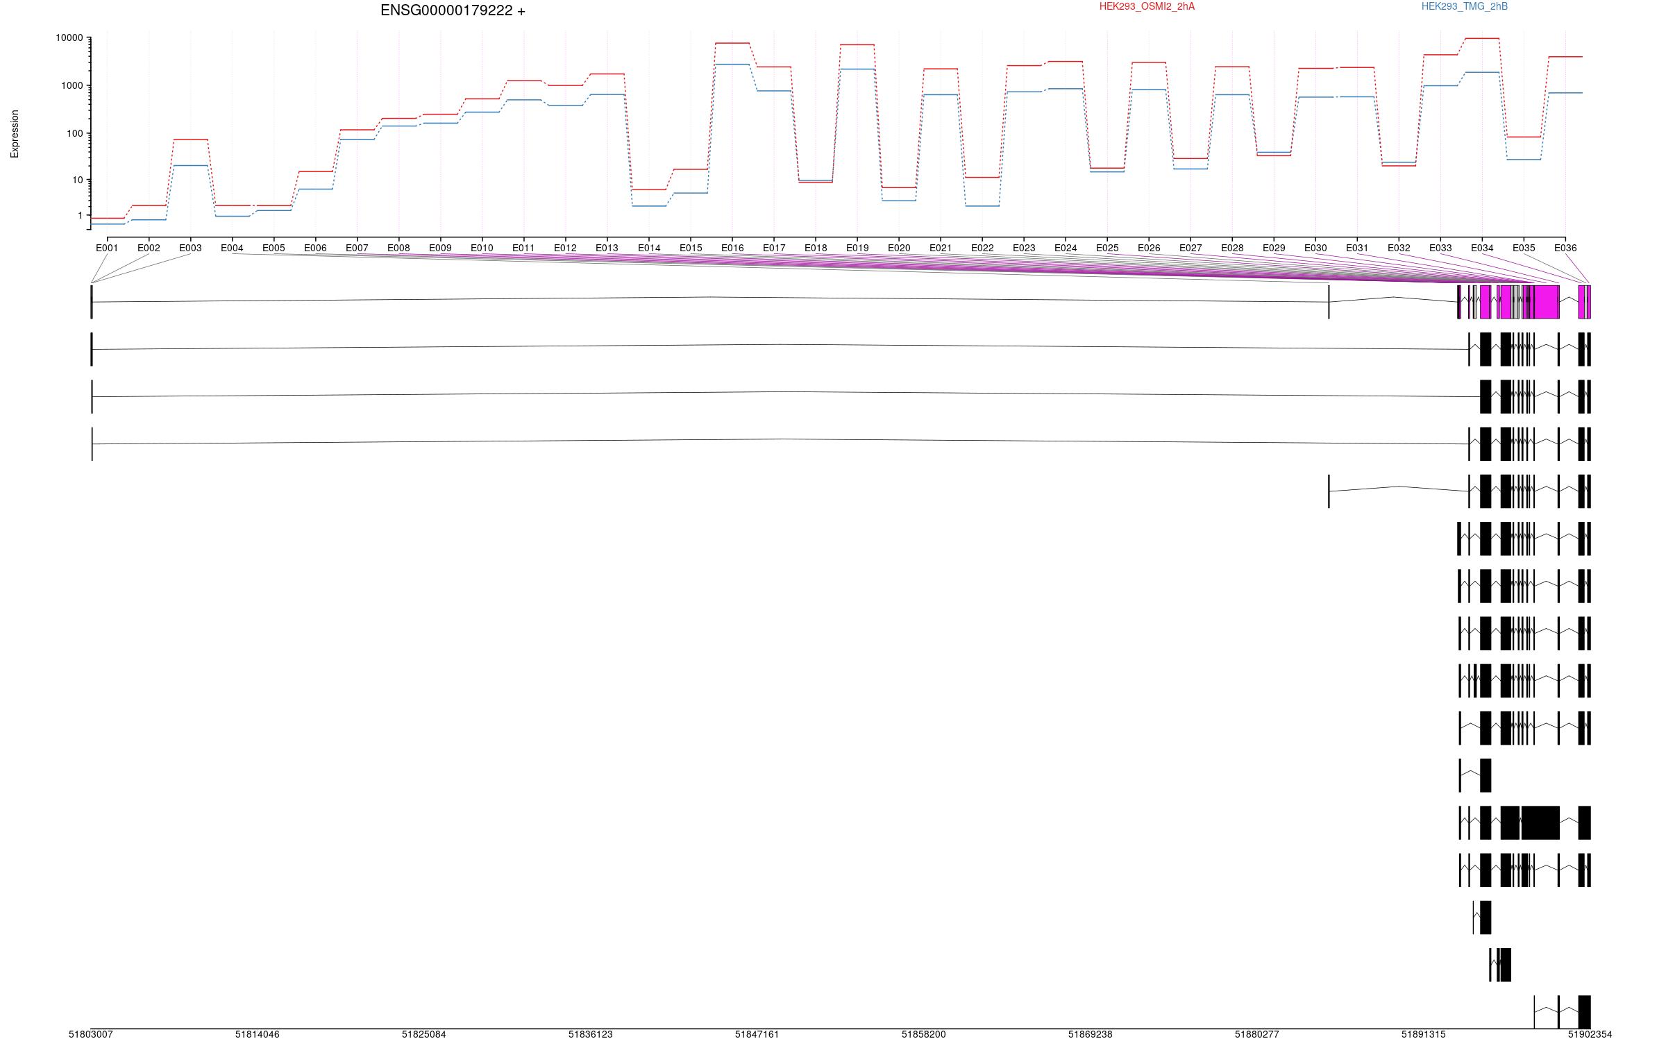
Task: Select the HEK293_OSMI2_2hA legend label
Action: [1147, 6]
